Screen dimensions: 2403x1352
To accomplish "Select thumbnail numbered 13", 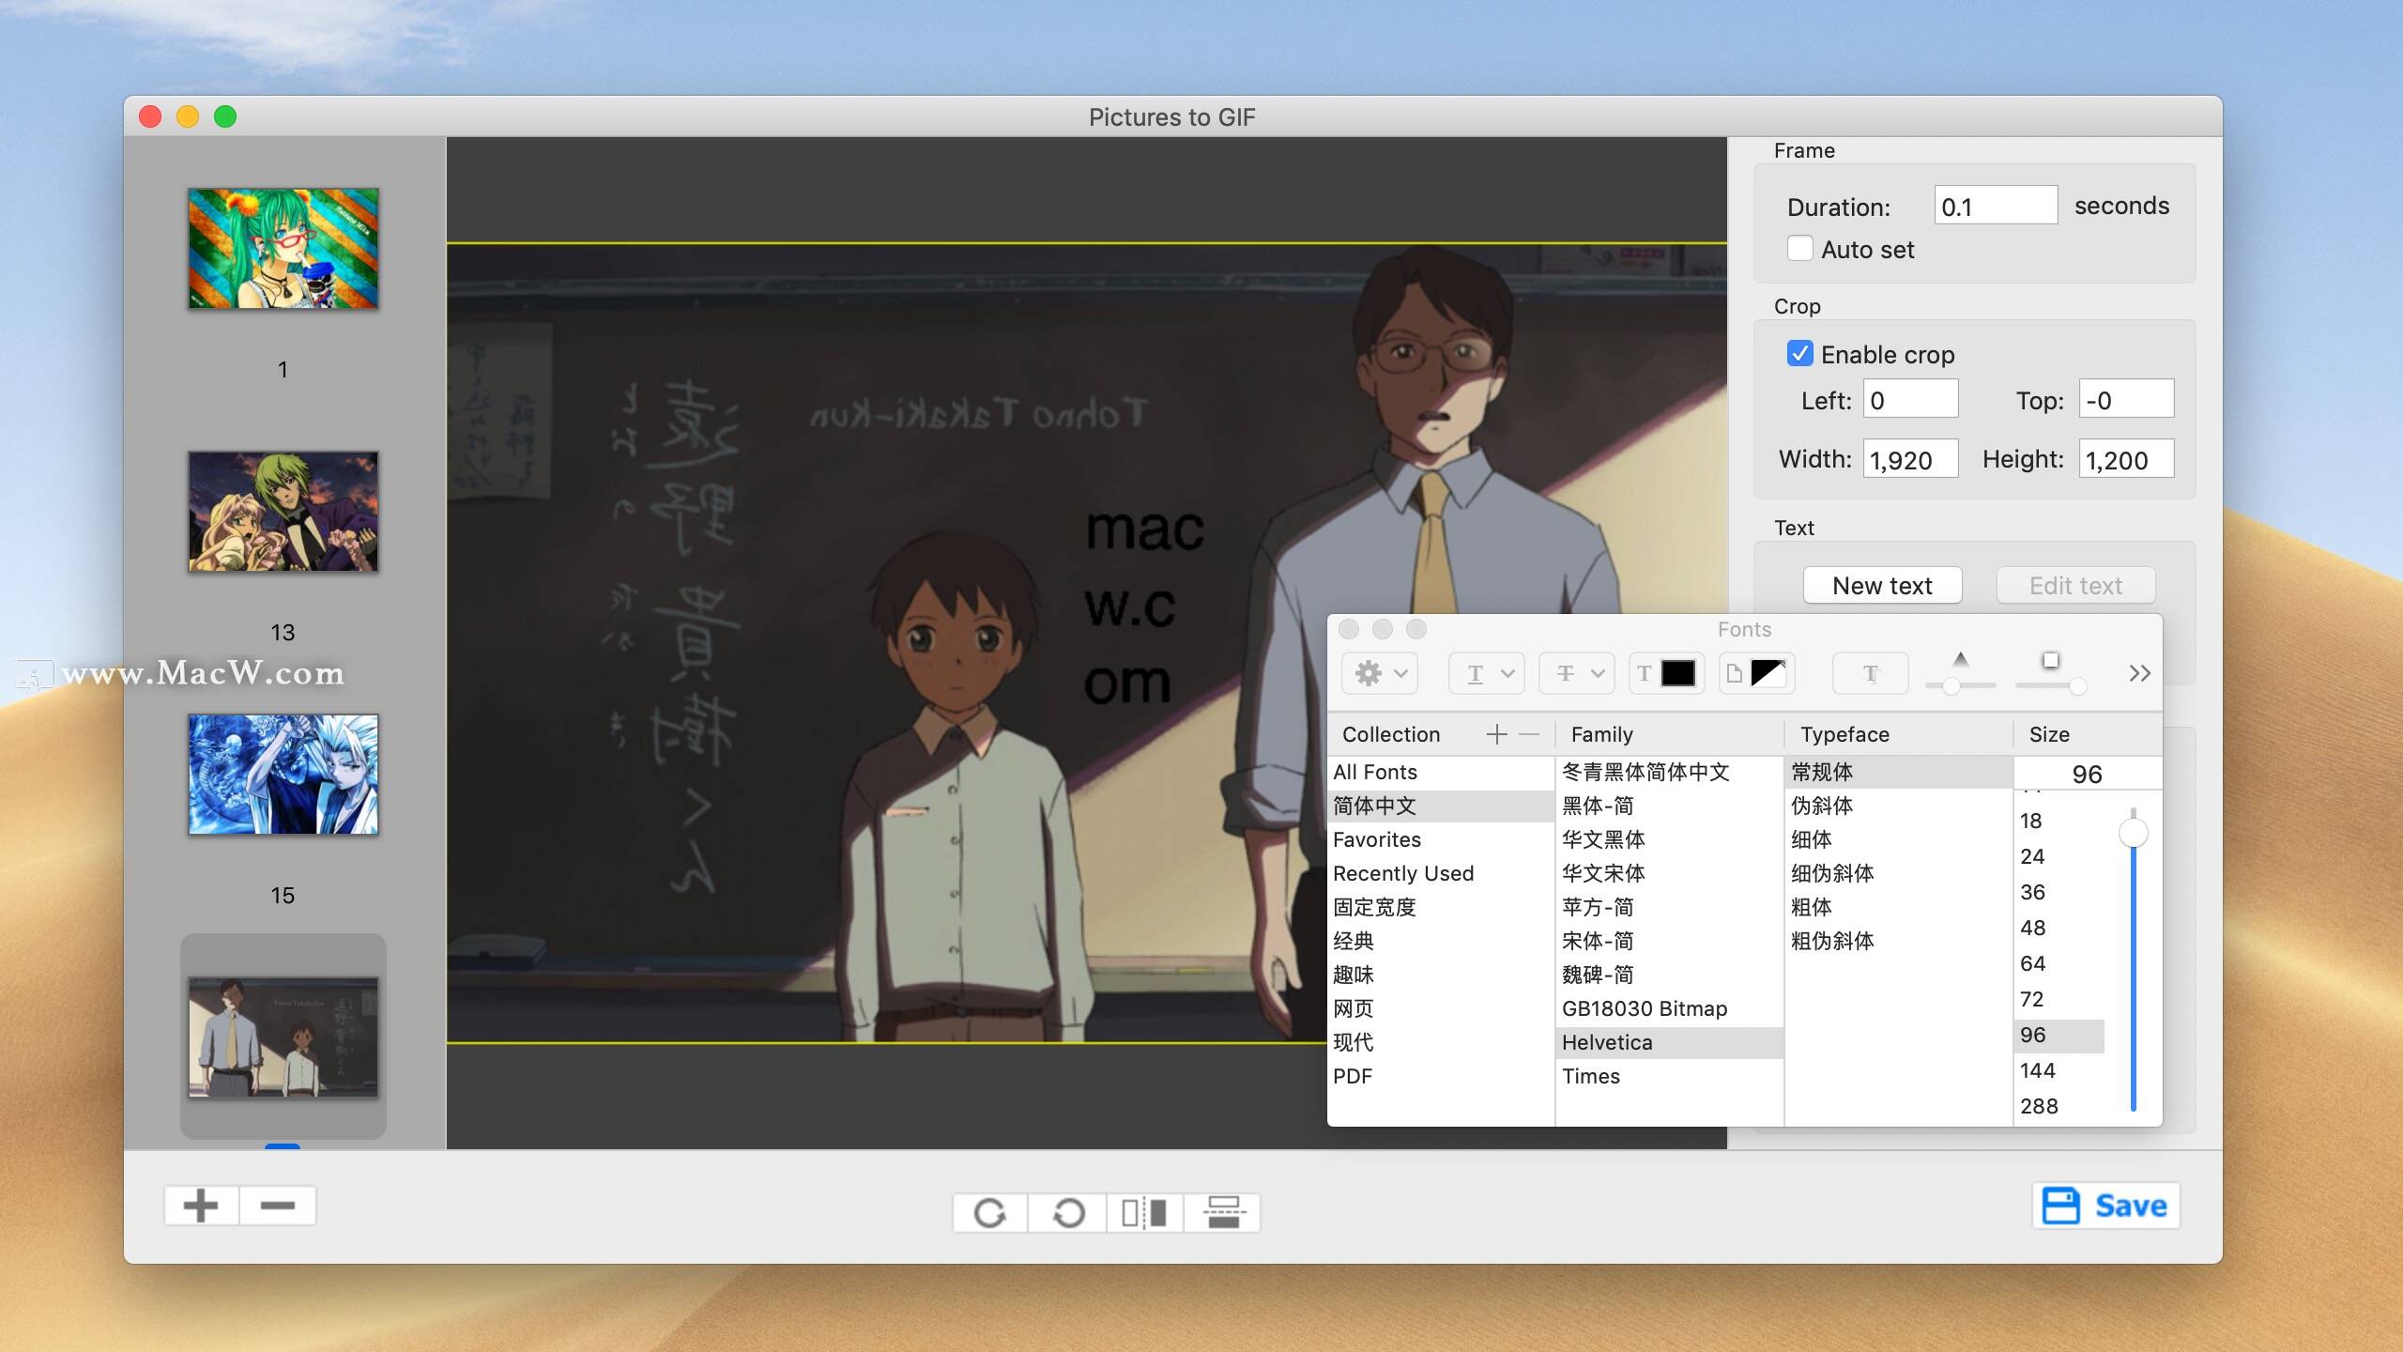I will pyautogui.click(x=283, y=512).
